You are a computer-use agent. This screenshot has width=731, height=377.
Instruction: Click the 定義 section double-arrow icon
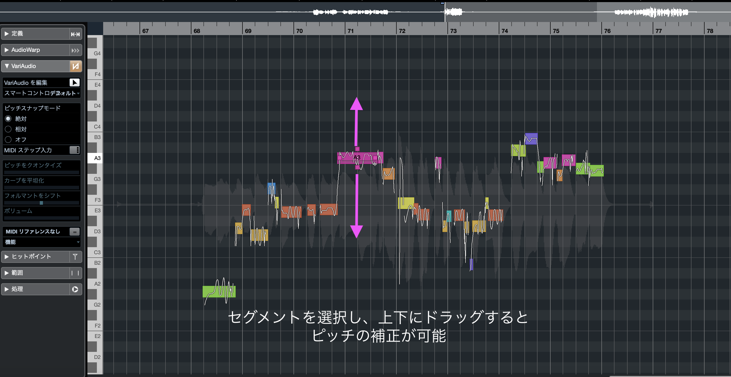[x=75, y=34]
